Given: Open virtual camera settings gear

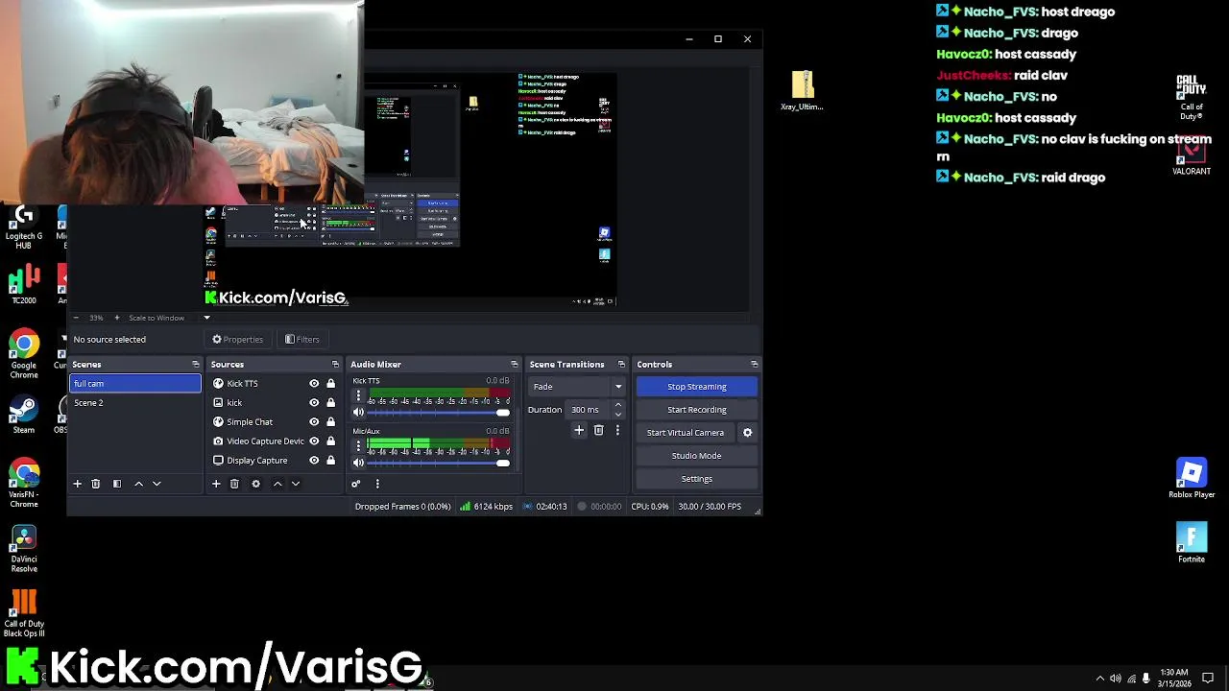Looking at the screenshot, I should click(747, 433).
